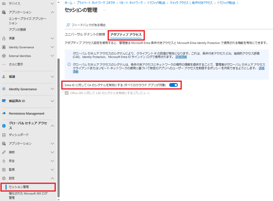
Task: Click フィードバックがある場合 button
Action: click(x=86, y=25)
